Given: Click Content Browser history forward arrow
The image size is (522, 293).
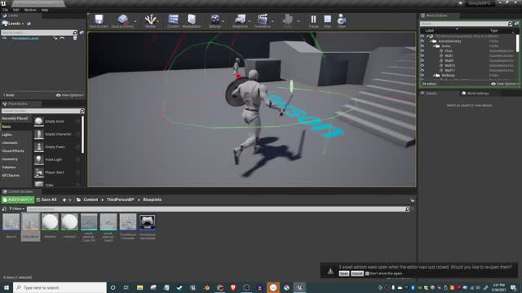Looking at the screenshot, I should pyautogui.click(x=70, y=200).
